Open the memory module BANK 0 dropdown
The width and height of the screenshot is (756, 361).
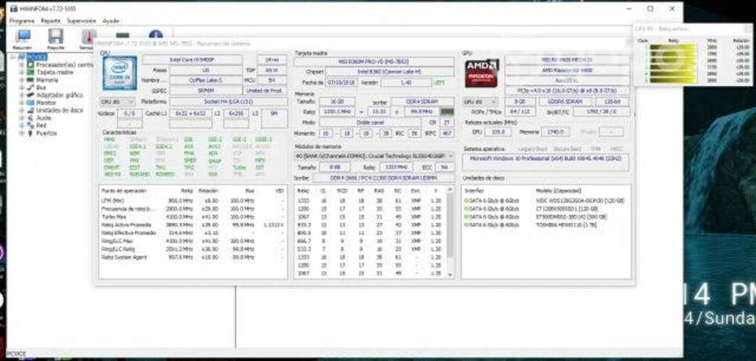(x=374, y=156)
